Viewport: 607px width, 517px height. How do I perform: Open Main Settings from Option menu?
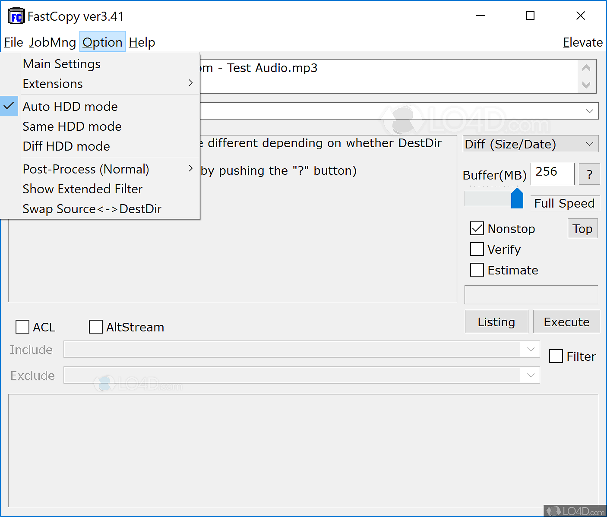[x=62, y=64]
